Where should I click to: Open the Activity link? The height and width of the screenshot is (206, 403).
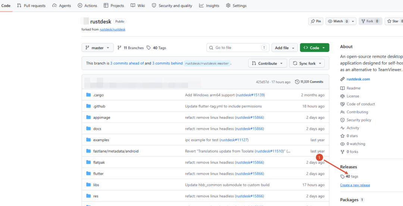click(x=353, y=128)
